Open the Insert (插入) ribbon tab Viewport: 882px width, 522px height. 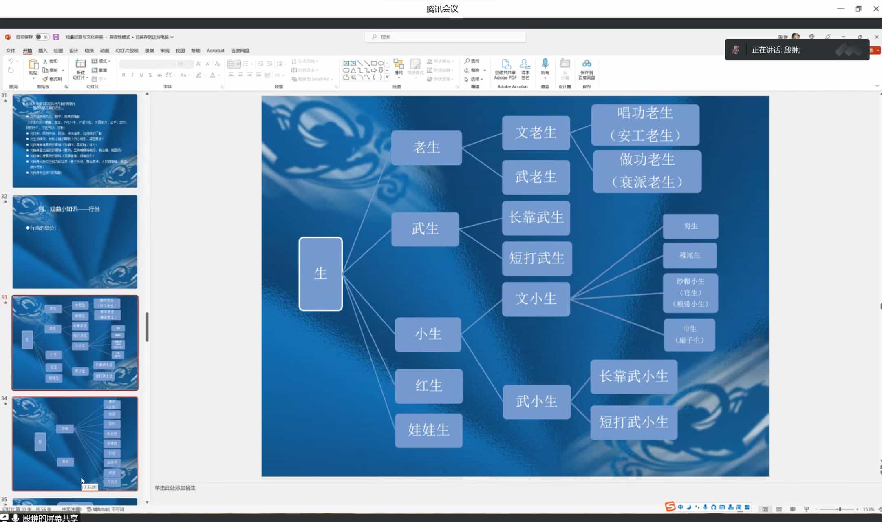click(x=42, y=51)
